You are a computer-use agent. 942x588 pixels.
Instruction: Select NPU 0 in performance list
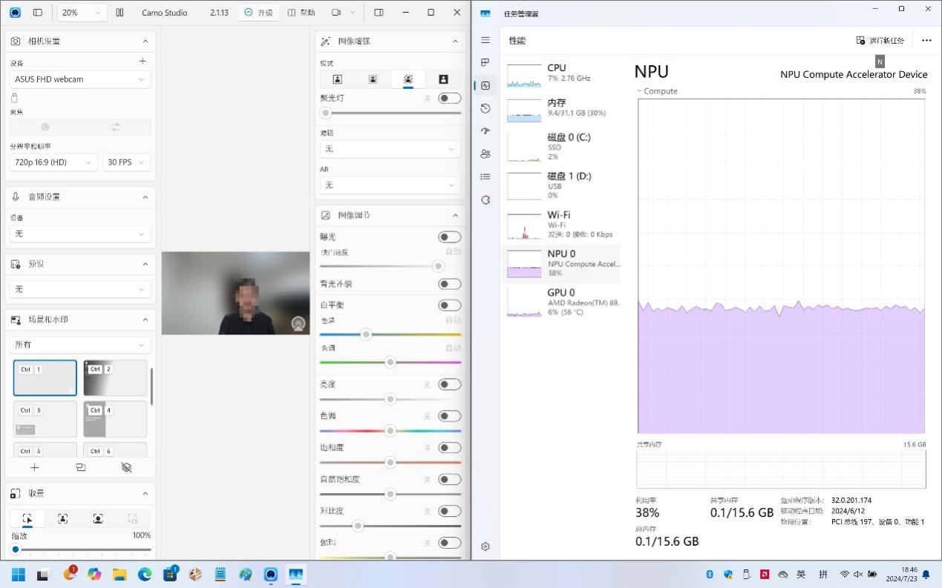coord(561,263)
